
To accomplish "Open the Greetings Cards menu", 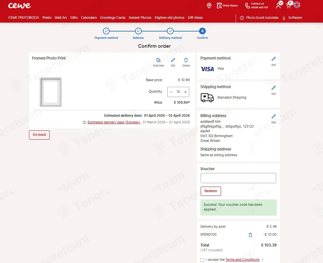I will tap(113, 18).
